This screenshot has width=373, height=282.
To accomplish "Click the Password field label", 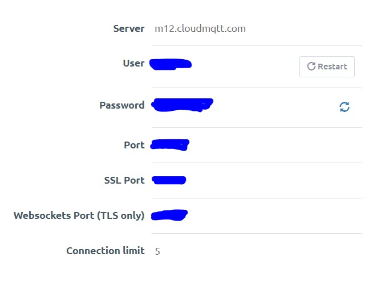I will pos(121,105).
